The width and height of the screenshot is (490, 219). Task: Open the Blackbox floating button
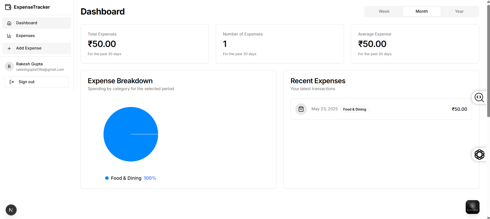472,207
